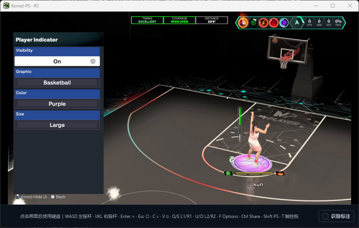Image resolution: width=359 pixels, height=228 pixels.
Task: Click the 0 AST stat
Action: 329,23
